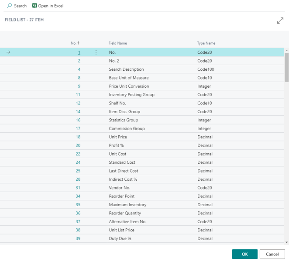The height and width of the screenshot is (262, 289).
Task: Select the Unit Cost field row
Action: [x=142, y=154]
